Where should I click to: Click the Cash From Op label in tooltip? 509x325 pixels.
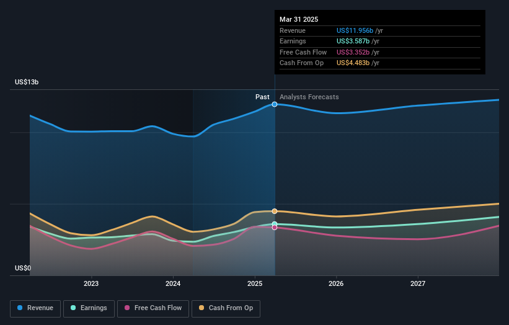click(301, 63)
